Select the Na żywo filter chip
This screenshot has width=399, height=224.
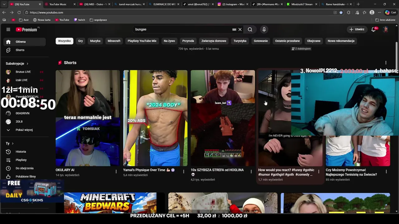(x=169, y=41)
